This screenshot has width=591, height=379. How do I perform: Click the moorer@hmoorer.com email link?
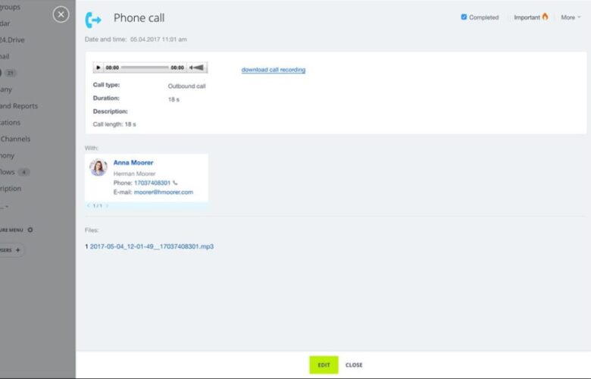[163, 192]
